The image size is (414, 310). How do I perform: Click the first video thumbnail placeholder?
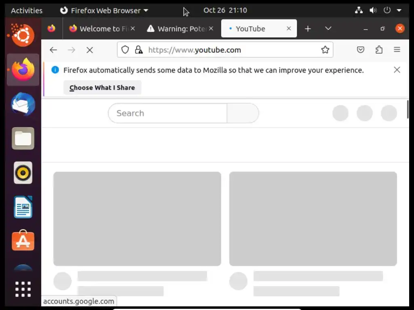pos(137,219)
